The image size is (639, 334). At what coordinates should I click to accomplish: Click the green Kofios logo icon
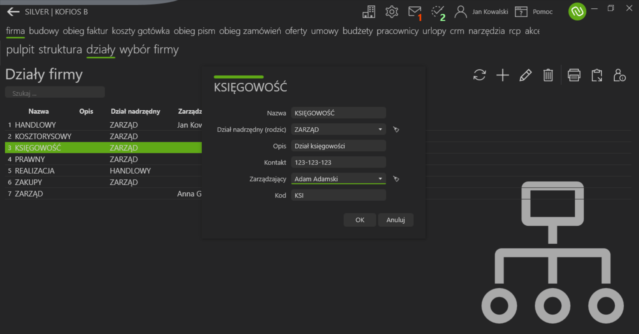point(577,12)
